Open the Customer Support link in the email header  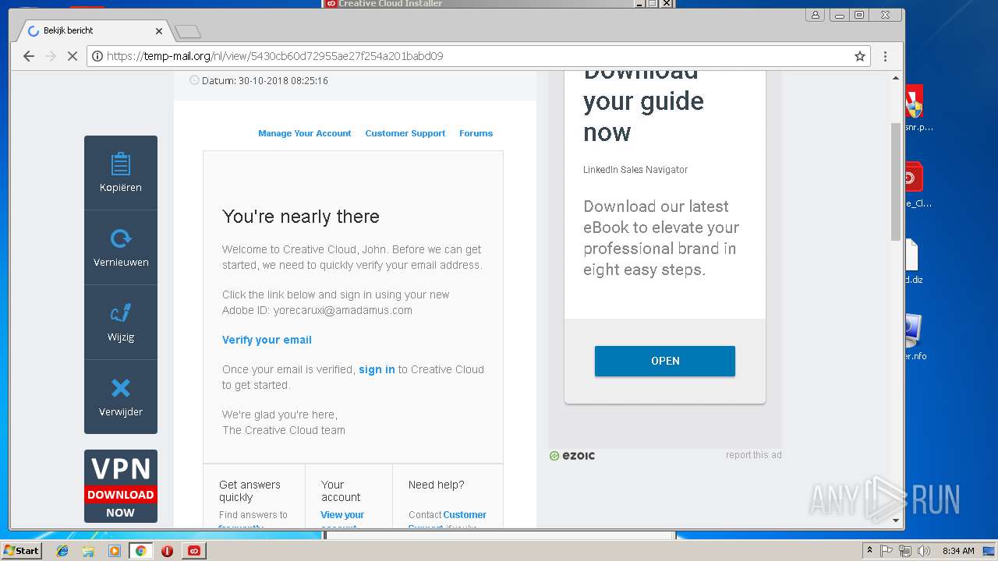point(405,133)
